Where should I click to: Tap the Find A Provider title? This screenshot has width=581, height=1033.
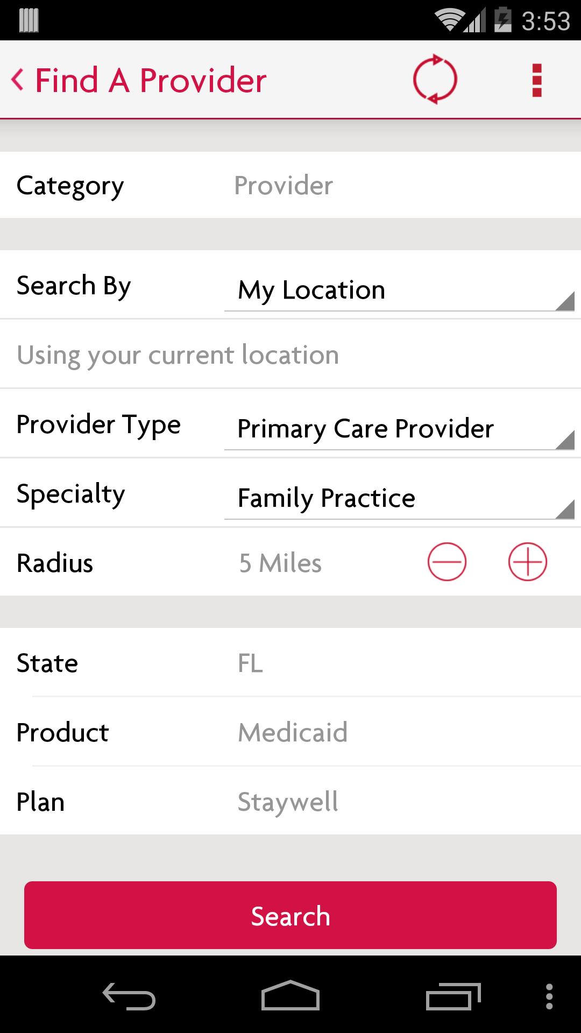[x=151, y=81]
